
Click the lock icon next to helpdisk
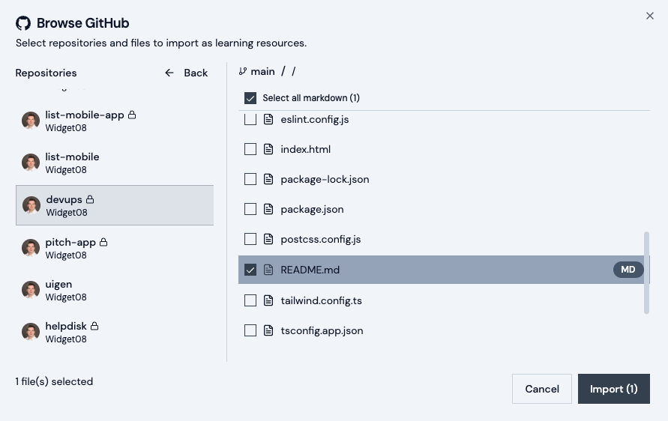click(x=94, y=327)
